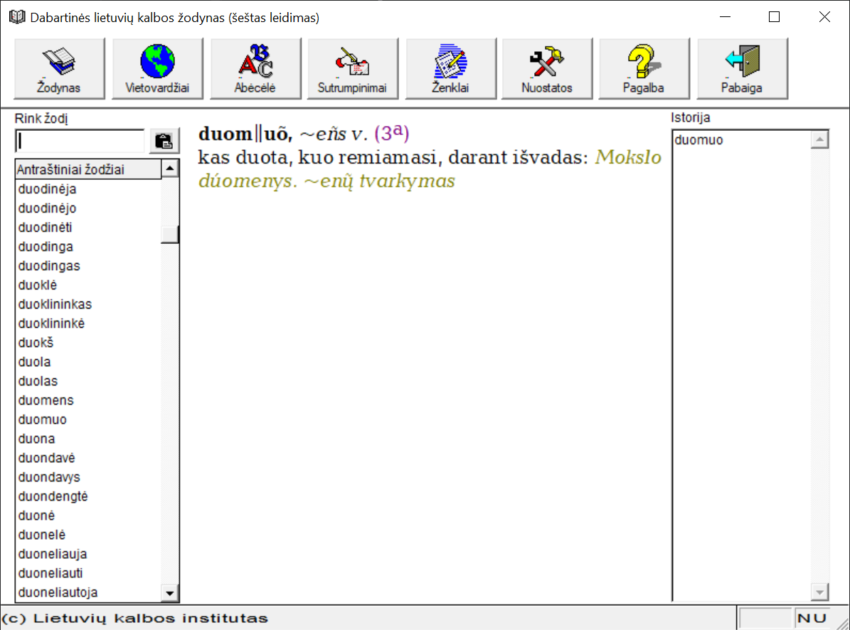This screenshot has width=850, height=630.
Task: Click the Istorija list up arrow
Action: point(819,140)
